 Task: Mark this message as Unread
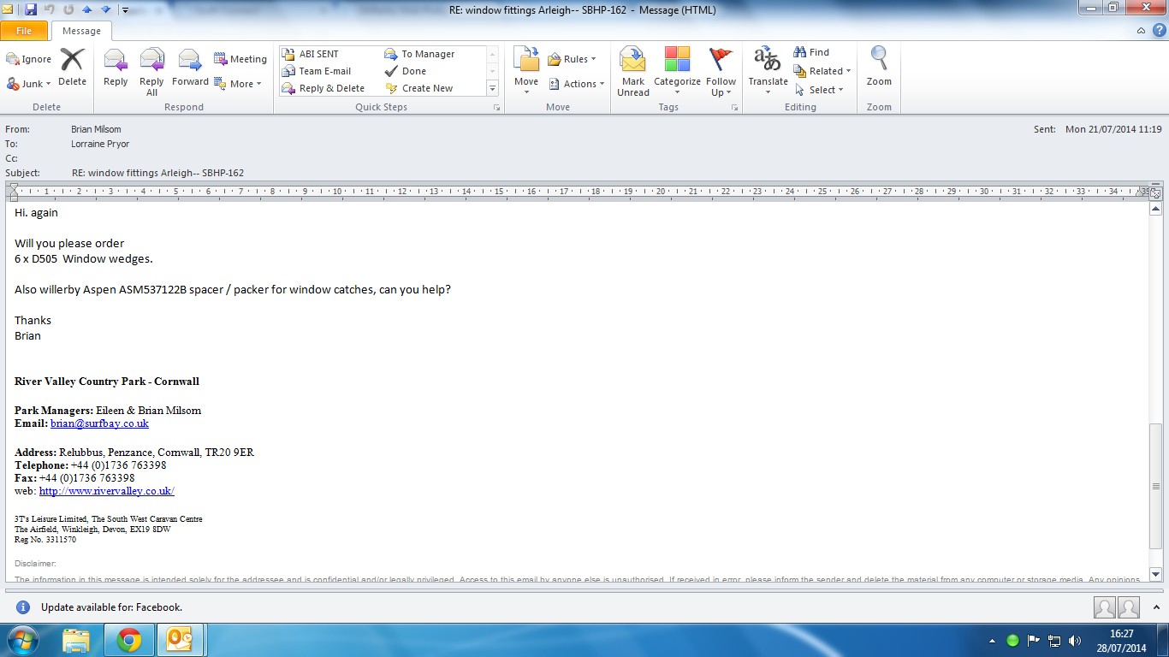click(x=633, y=72)
